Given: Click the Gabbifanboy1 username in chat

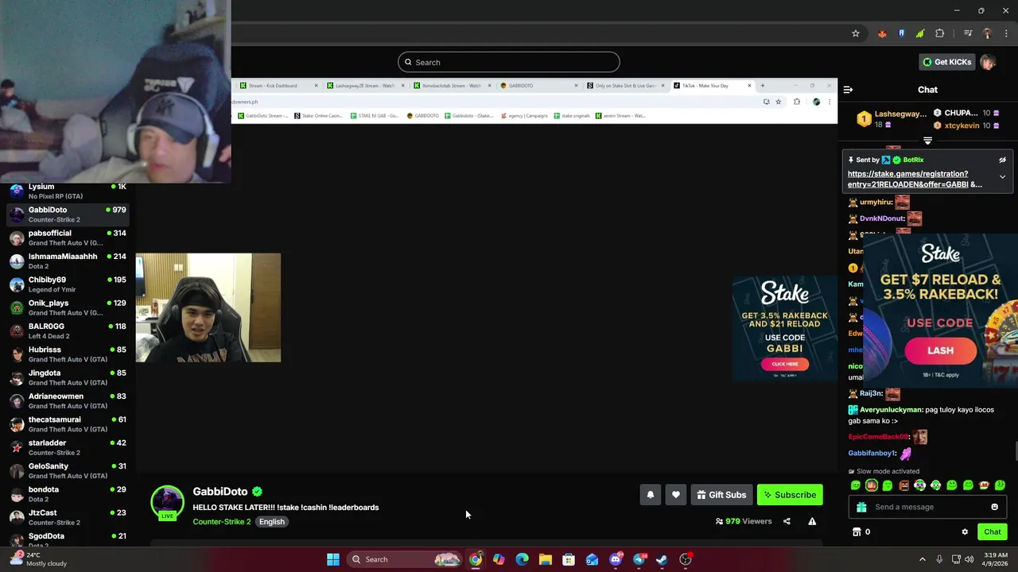Looking at the screenshot, I should tap(872, 453).
